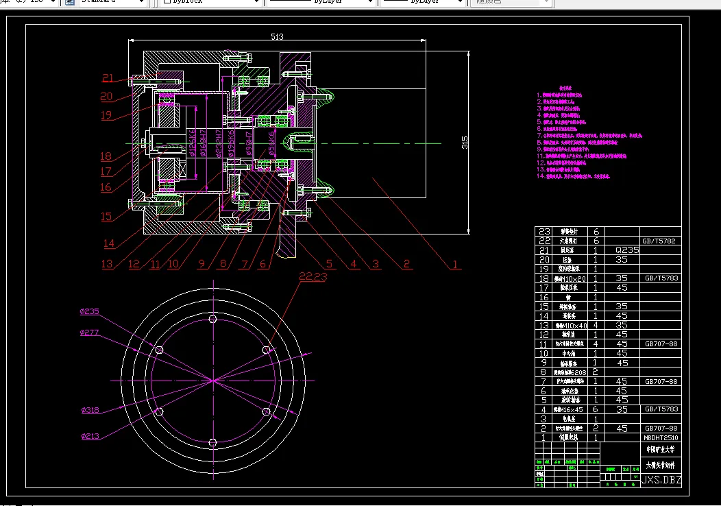Image resolution: width=721 pixels, height=506 pixels.
Task: Click red balloon label 4 below section
Action: click(354, 263)
